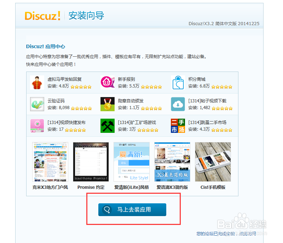283x243 pixels.
Task: Click the 虚拟马甲发帖回复 app icon
Action: pos(37,83)
